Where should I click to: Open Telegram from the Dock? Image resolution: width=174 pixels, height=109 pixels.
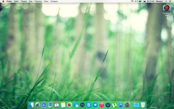pyautogui.click(x=95, y=105)
